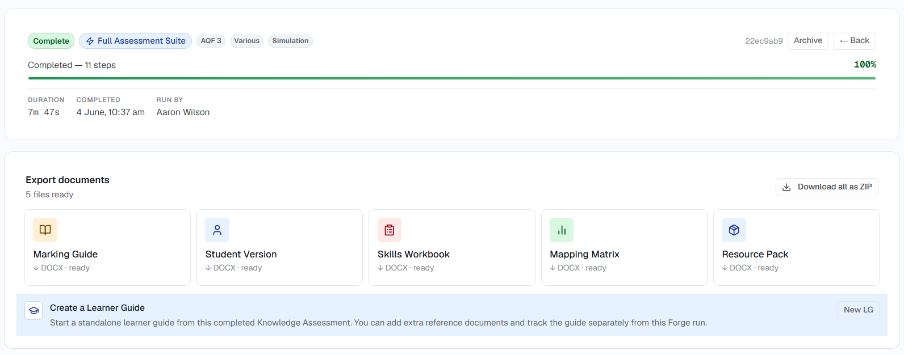Click the lightning bolt icon in Full Assessment Suite
The height and width of the screenshot is (355, 904).
90,41
